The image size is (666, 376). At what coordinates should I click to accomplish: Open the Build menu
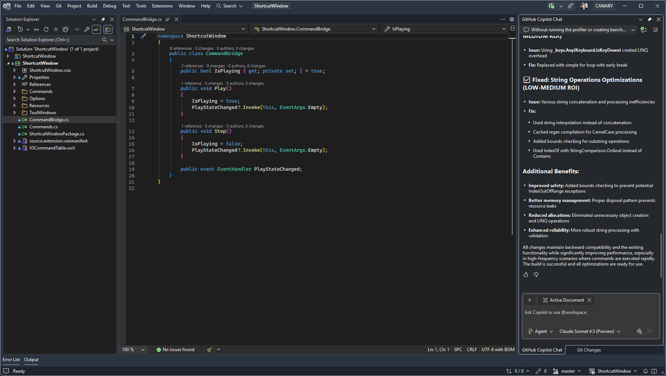(92, 6)
